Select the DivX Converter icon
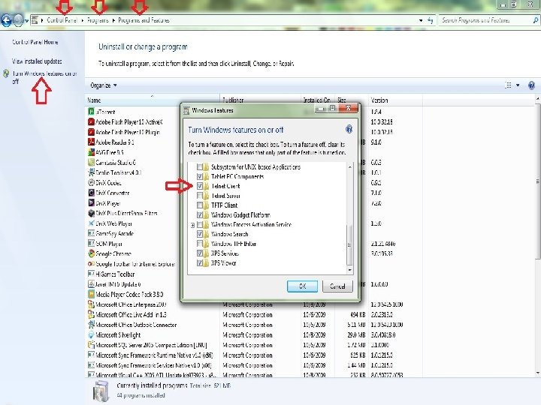The image size is (541, 405). 91,193
